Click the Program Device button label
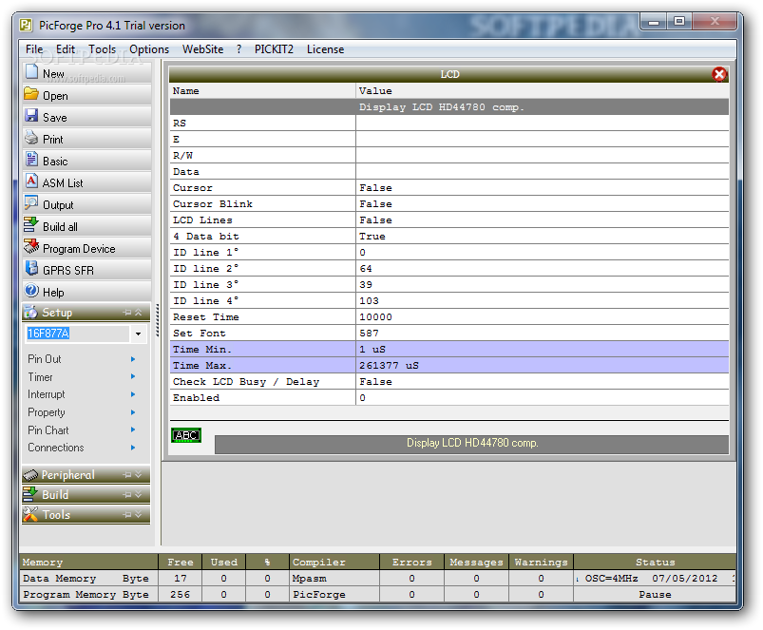Viewport: 763px width, 630px height. pos(79,249)
